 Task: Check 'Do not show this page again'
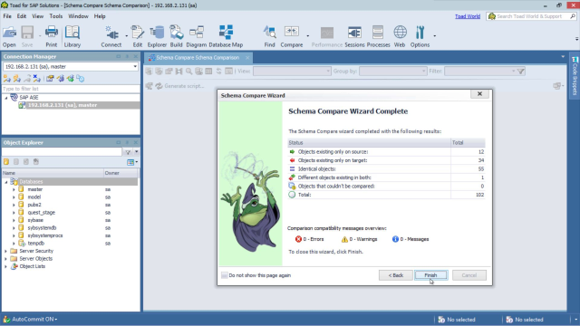click(225, 275)
